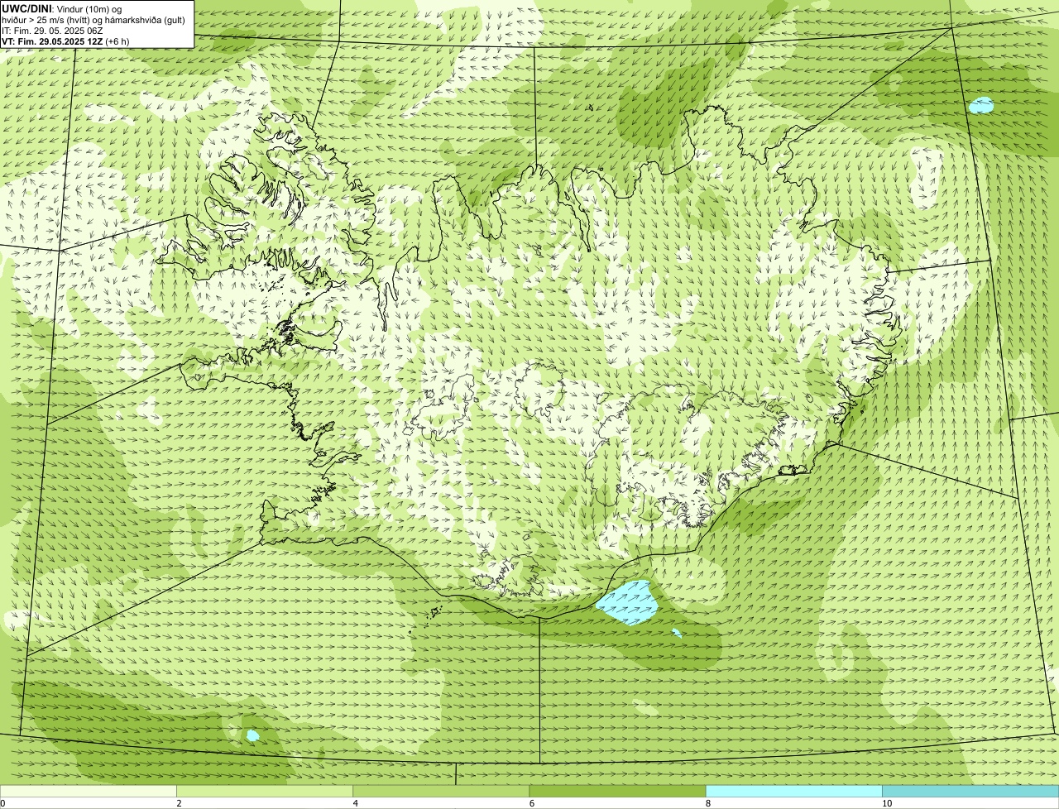This screenshot has height=809, width=1059.
Task: Click the scale label '10'
Action: point(887,803)
